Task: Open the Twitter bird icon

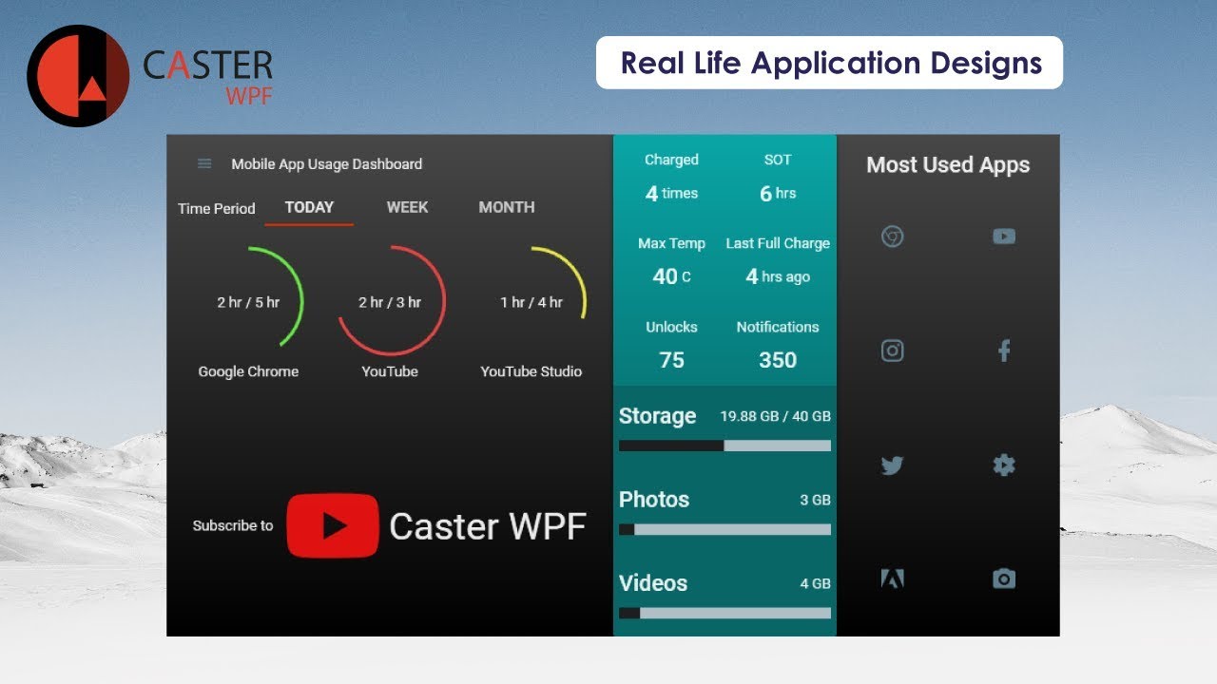Action: coord(892,465)
